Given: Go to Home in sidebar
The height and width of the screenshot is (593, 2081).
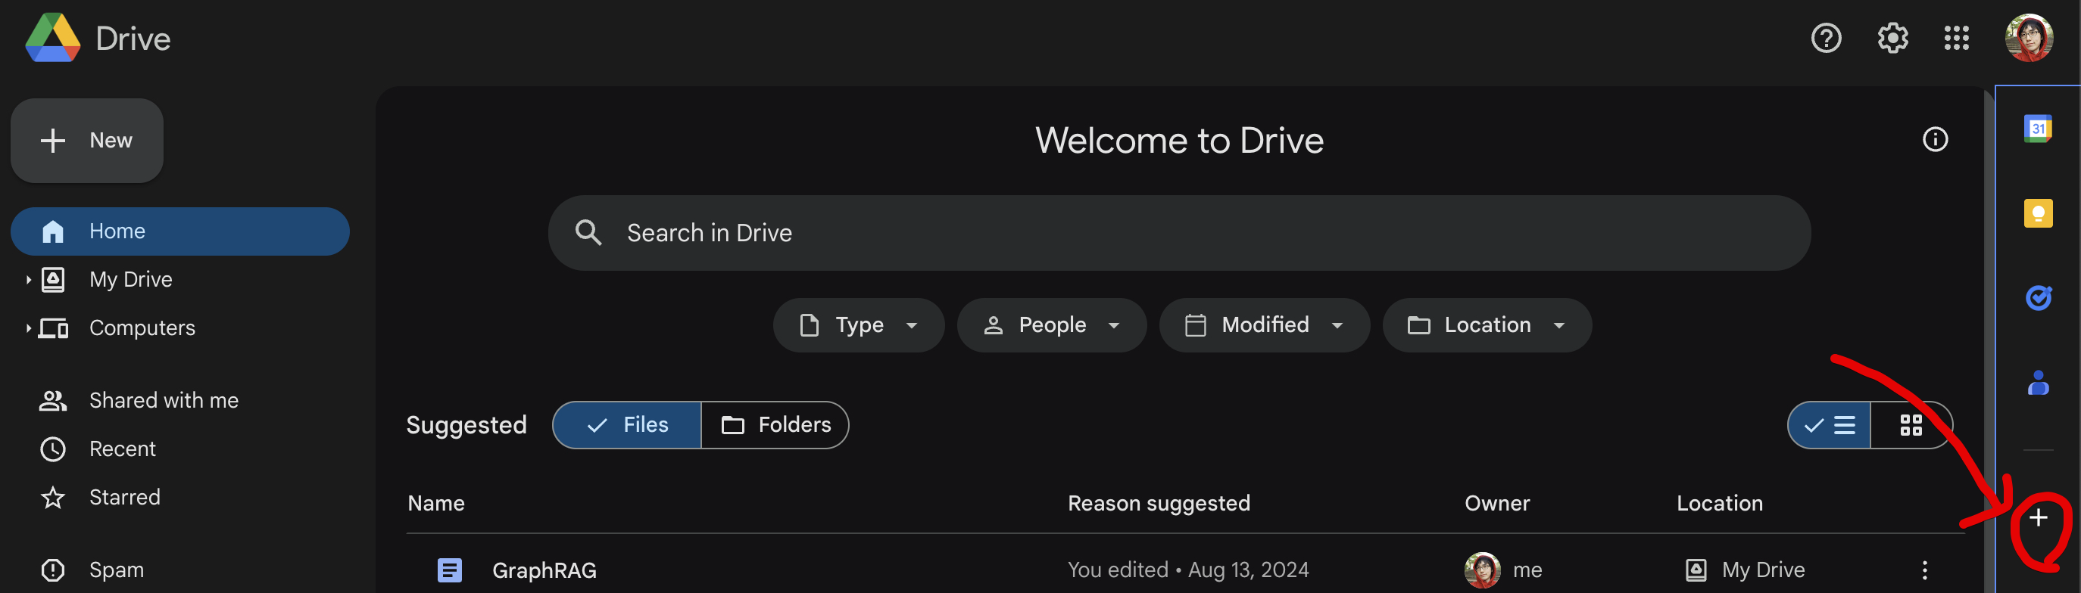Looking at the screenshot, I should pos(180,231).
